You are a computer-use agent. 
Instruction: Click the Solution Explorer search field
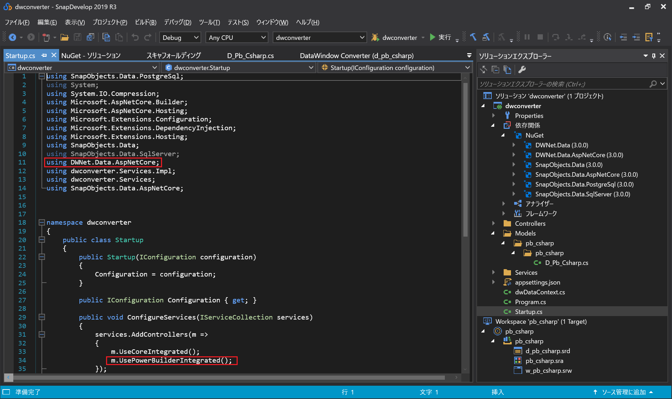pyautogui.click(x=563, y=84)
